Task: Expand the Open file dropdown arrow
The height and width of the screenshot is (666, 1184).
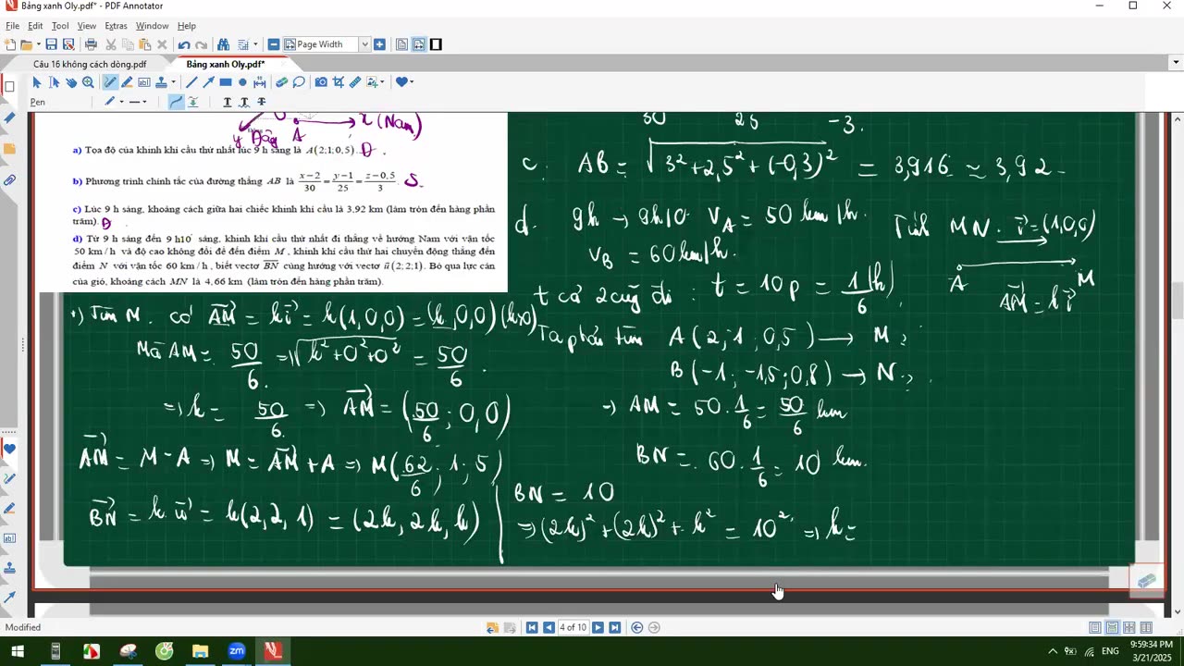Action: (x=38, y=44)
